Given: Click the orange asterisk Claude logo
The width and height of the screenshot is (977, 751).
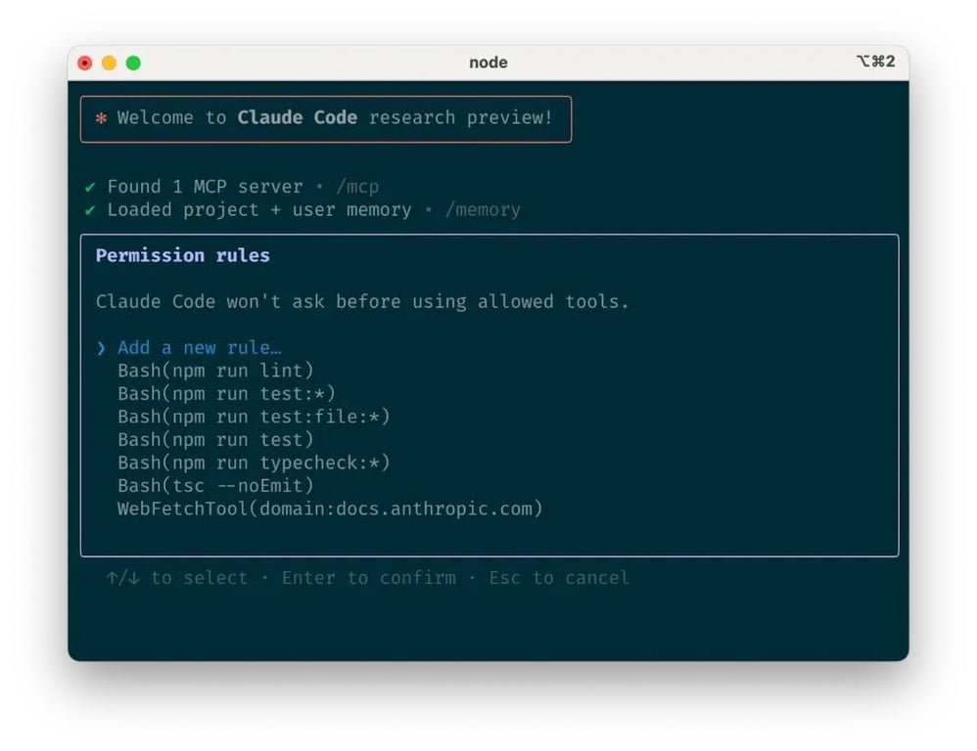Looking at the screenshot, I should [101, 117].
